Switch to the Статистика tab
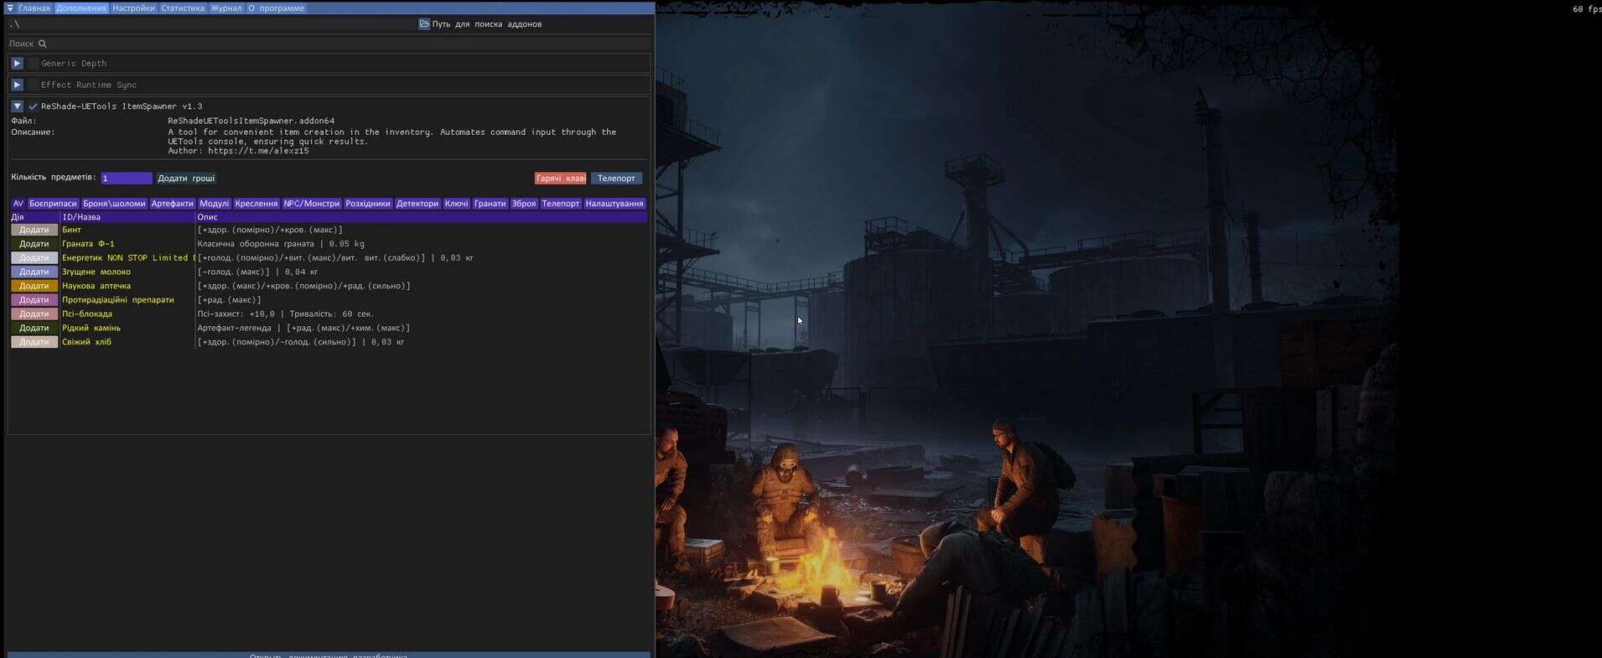 (182, 8)
